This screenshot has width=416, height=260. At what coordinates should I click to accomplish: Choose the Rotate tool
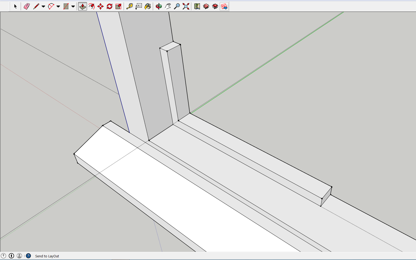[110, 6]
